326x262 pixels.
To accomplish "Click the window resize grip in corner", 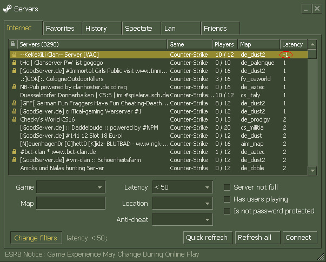I will [321, 257].
